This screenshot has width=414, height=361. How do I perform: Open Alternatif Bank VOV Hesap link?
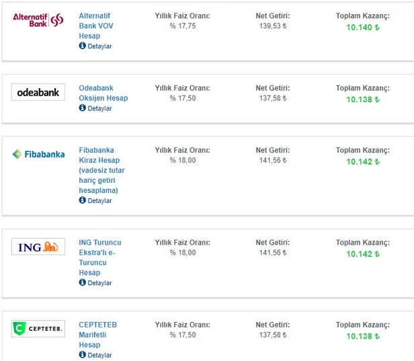(x=96, y=26)
